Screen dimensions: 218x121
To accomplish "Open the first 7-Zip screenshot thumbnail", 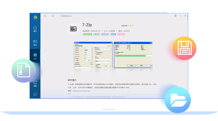I will pos(93,55).
